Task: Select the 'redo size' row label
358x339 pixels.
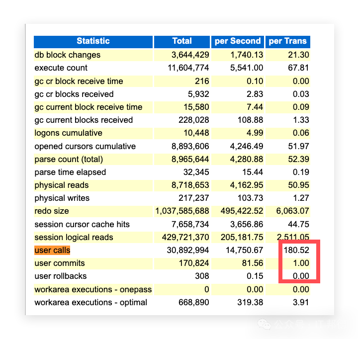Action: tap(52, 211)
